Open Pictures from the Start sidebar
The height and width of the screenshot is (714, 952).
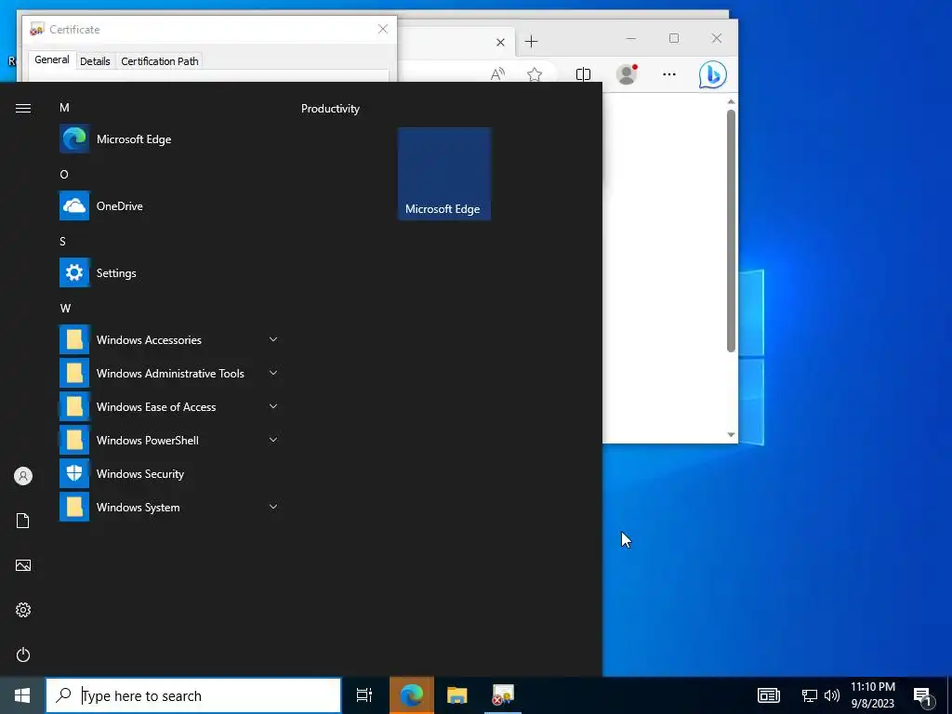point(23,565)
